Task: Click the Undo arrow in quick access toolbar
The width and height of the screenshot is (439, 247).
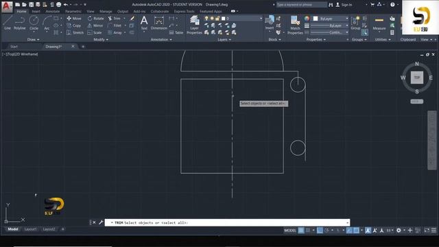Action: 66,5
